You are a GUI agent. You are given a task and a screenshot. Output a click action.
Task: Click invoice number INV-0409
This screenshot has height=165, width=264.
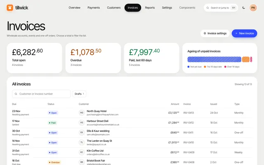[x=189, y=152]
